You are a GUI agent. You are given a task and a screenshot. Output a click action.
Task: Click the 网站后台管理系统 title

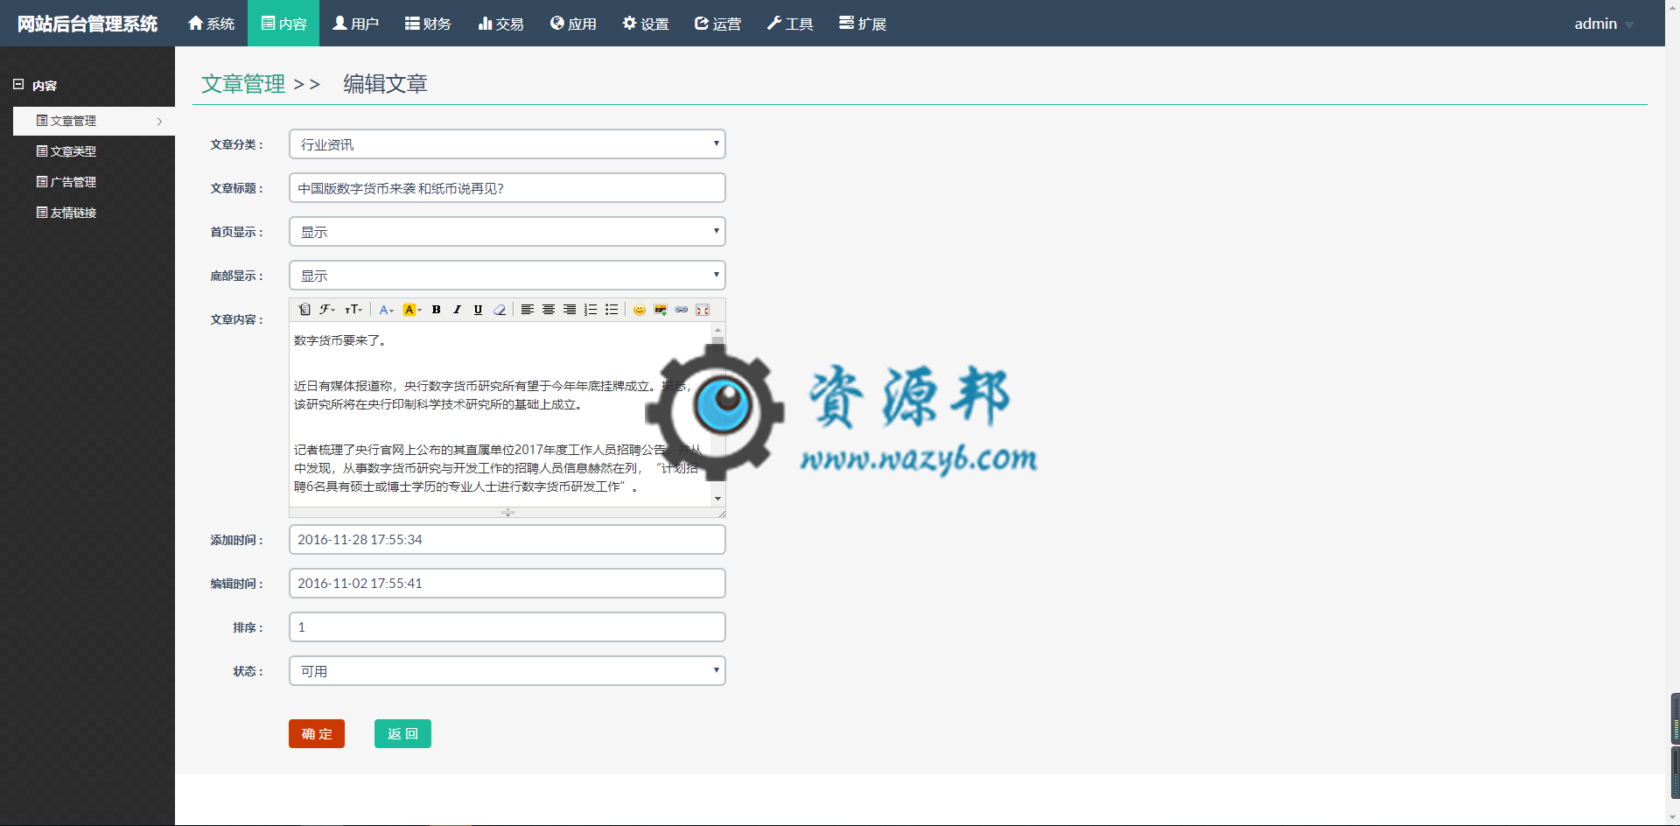pos(87,24)
